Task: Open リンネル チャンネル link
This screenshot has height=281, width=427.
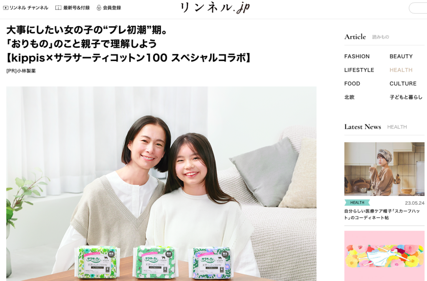Action: [x=29, y=8]
